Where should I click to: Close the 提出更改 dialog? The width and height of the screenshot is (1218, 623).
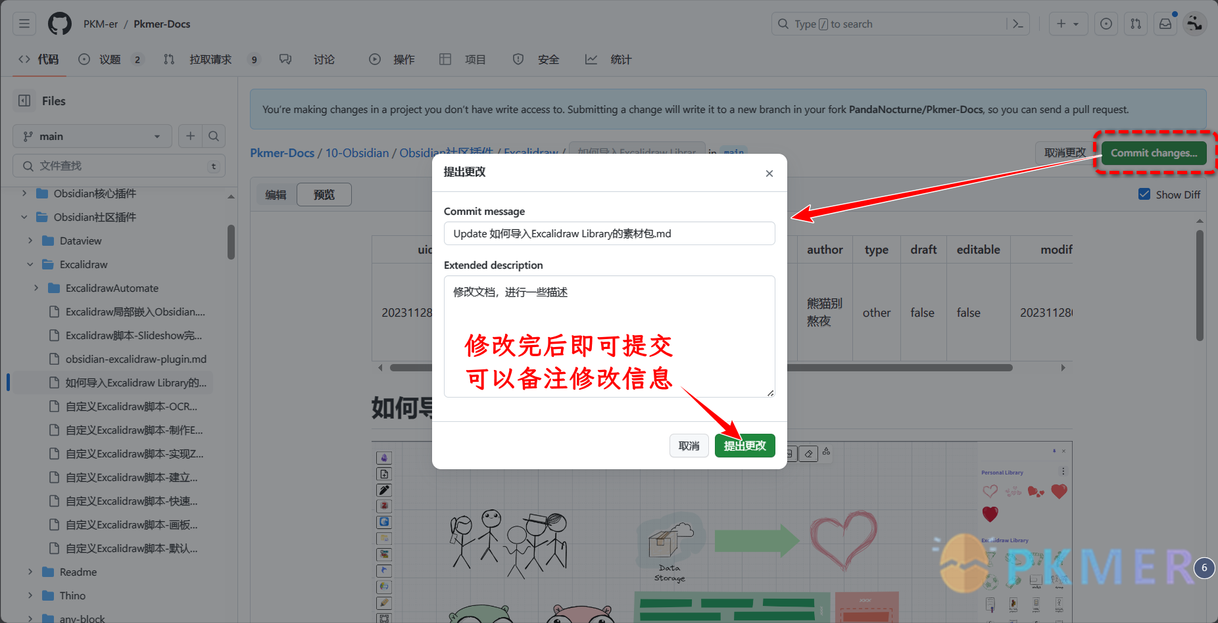coord(769,173)
